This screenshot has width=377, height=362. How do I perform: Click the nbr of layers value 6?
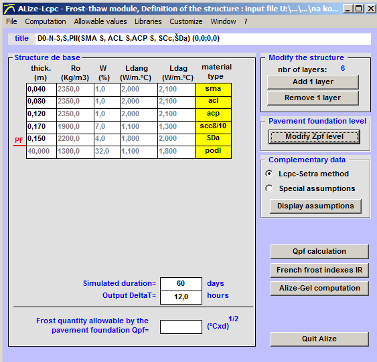(343, 69)
